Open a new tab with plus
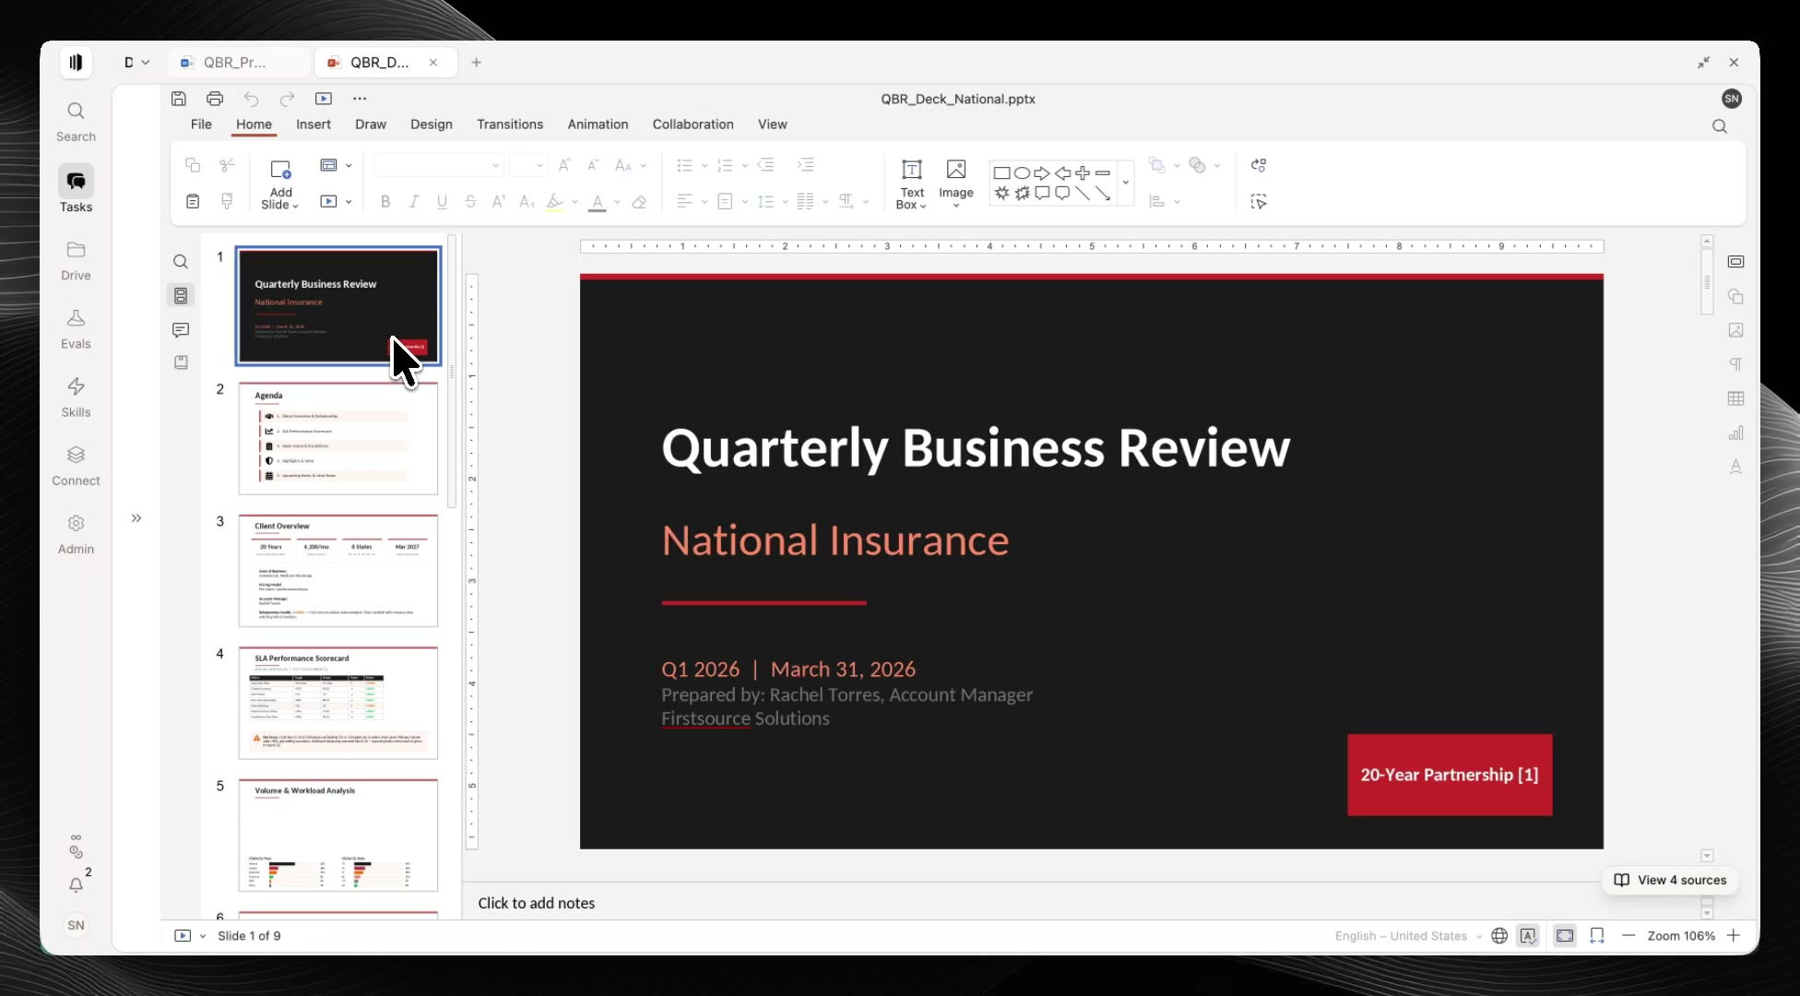The image size is (1800, 996). pyautogui.click(x=477, y=63)
